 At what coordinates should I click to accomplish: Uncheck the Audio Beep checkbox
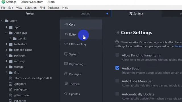click(x=117, y=68)
